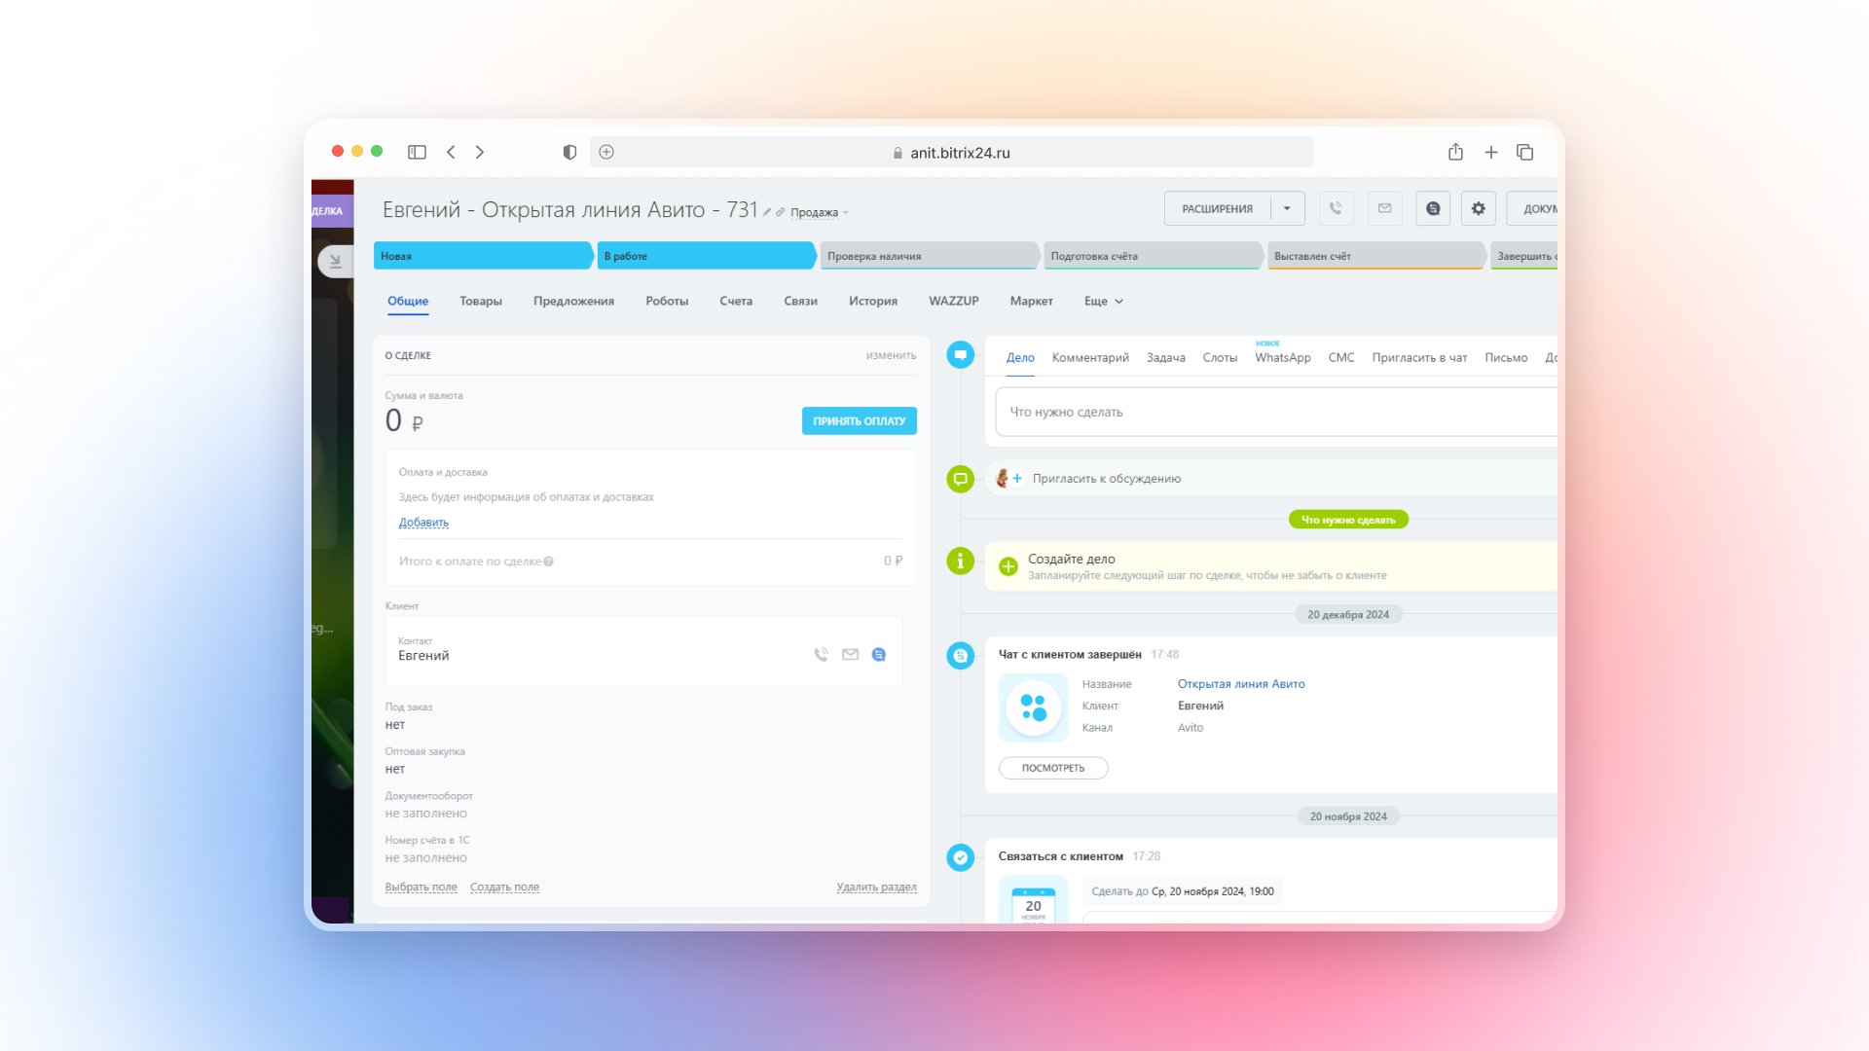Viewport: 1869px width, 1051px height.
Task: Click the phone call icon in top toolbar
Action: coord(1336,208)
